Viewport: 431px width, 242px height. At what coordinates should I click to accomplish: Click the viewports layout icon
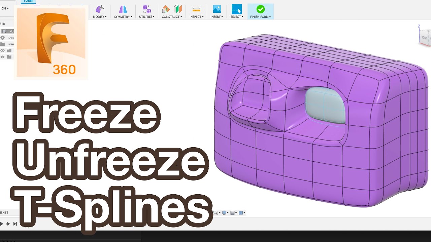pos(241,213)
